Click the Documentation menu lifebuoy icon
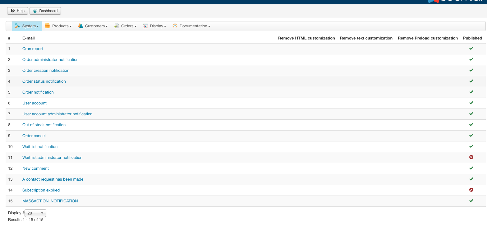Screen dimensions: 487x226 pos(175,26)
